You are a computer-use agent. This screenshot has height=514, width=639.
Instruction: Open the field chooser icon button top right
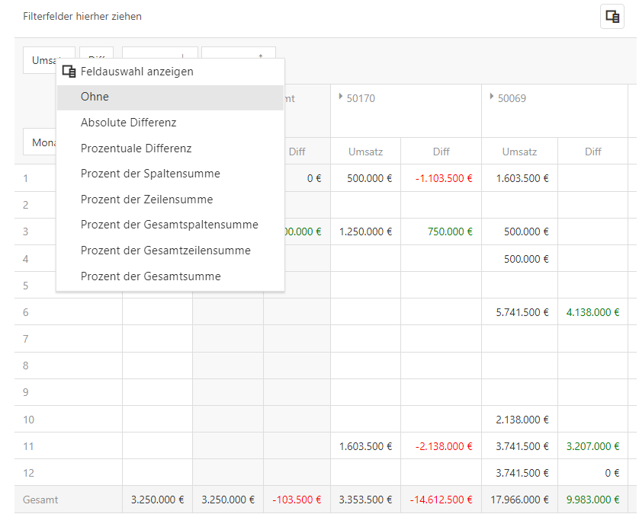(612, 17)
